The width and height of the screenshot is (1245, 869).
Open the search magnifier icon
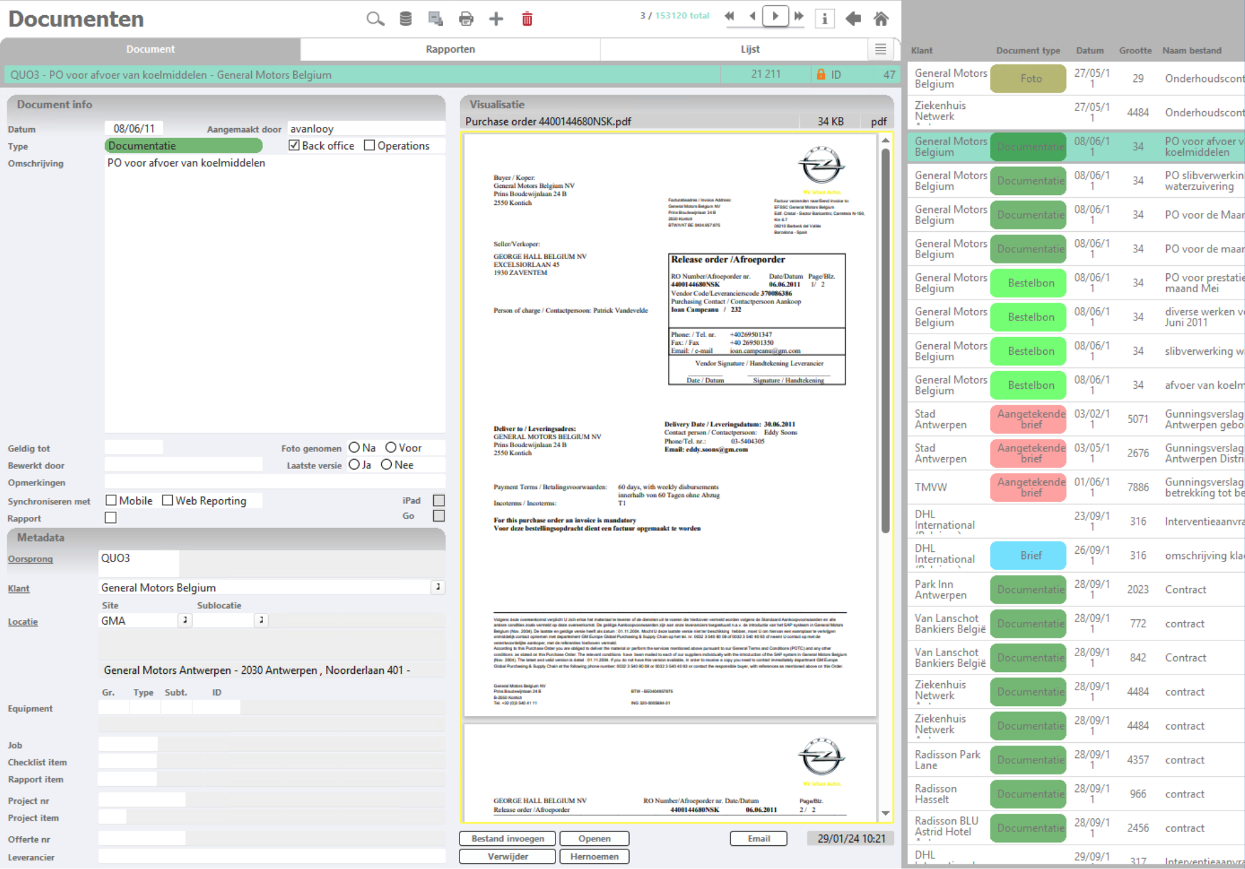point(375,19)
